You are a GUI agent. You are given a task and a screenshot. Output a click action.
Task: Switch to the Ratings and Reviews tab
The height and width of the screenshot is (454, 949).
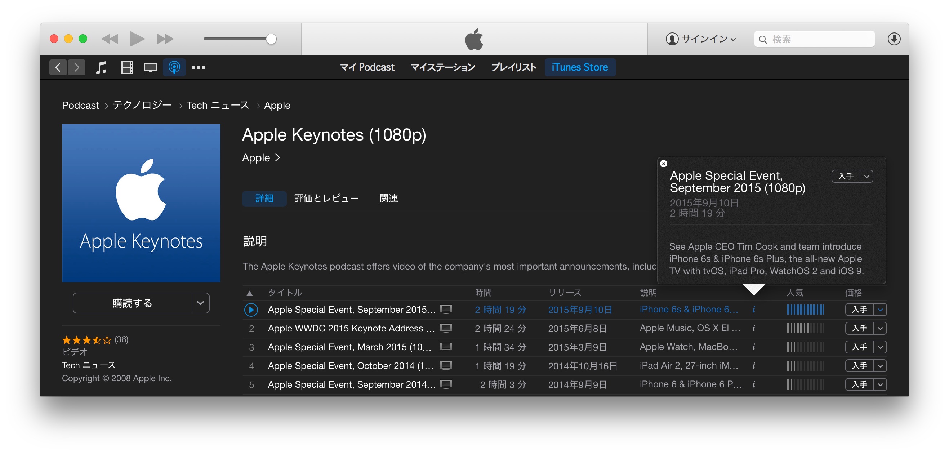point(326,199)
